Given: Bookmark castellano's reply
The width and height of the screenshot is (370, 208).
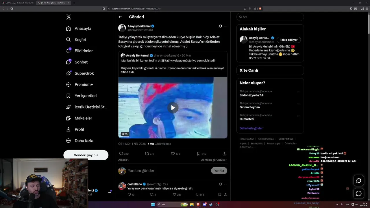Looking at the screenshot, I should pos(220,195).
